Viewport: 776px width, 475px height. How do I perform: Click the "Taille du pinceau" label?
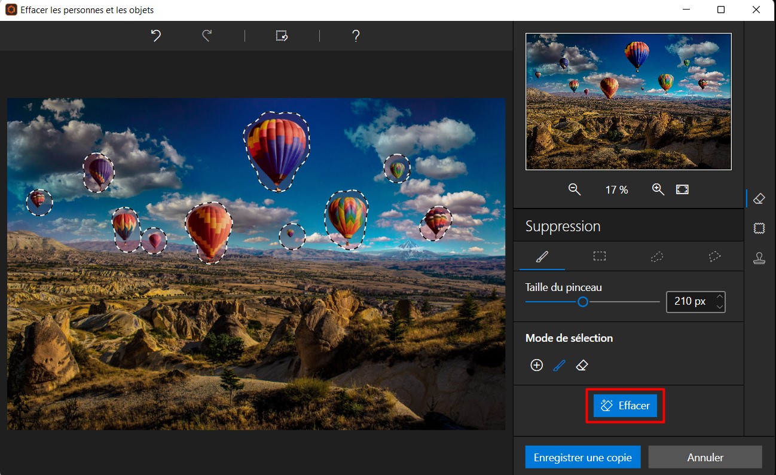[564, 287]
